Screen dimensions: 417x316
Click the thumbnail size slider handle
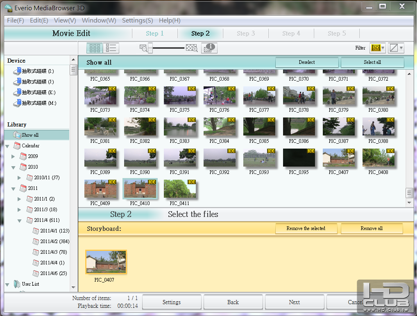click(150, 48)
